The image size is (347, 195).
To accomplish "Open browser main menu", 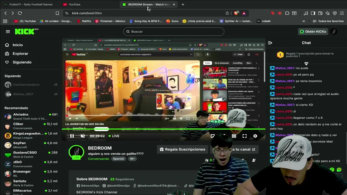I will tap(342, 13).
